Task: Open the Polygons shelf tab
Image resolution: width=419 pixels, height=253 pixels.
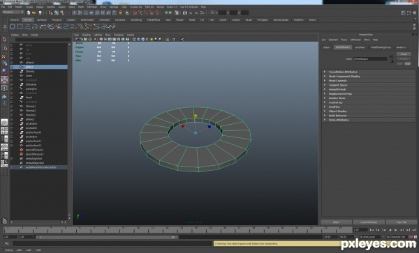Action: click(57, 20)
